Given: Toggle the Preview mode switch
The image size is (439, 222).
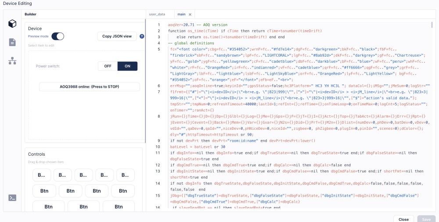Looking at the screenshot, I should pyautogui.click(x=58, y=36).
